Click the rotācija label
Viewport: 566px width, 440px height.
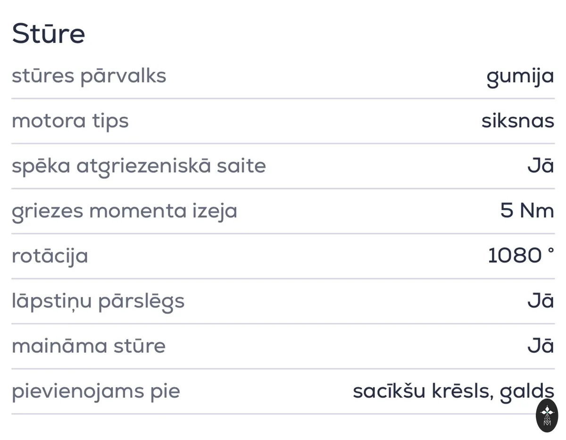click(x=50, y=257)
